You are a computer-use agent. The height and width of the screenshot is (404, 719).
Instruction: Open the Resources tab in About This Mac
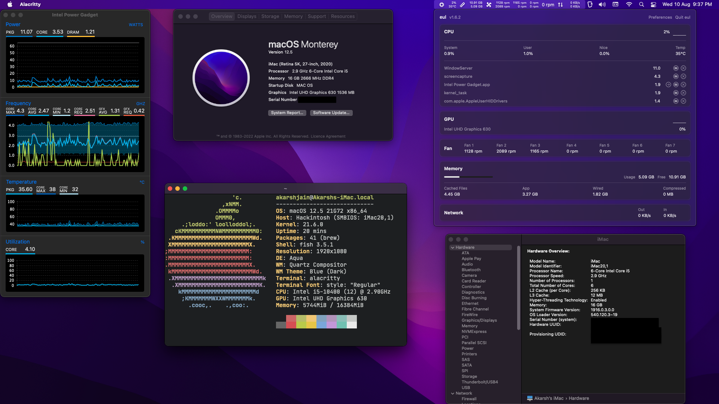click(343, 16)
